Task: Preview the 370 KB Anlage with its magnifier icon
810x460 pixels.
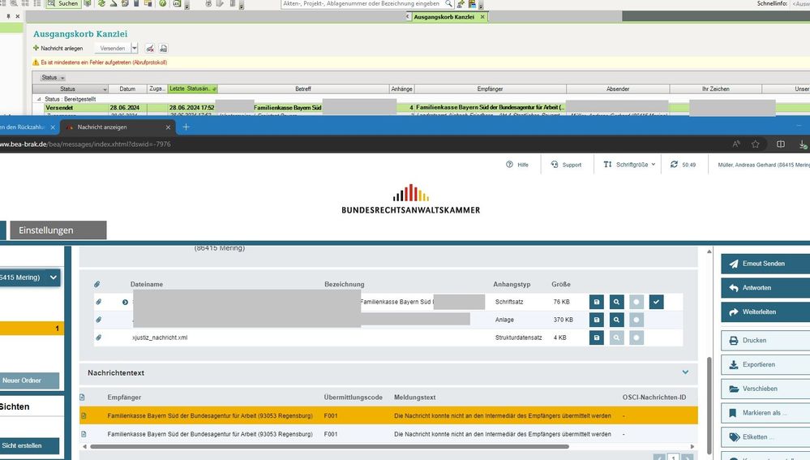Action: point(616,320)
